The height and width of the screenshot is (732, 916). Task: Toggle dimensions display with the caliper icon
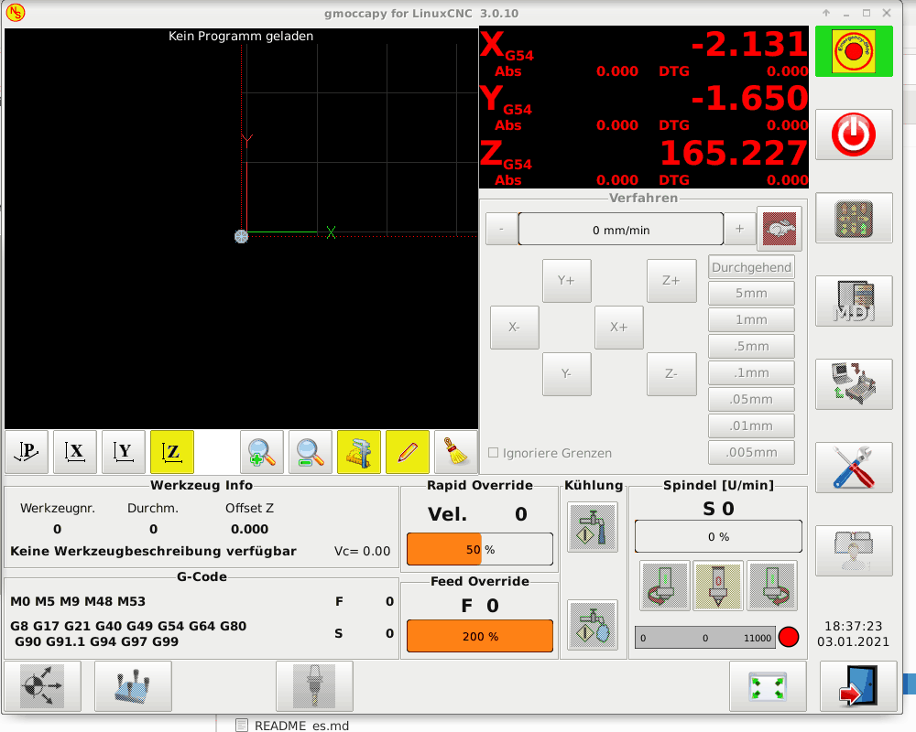pyautogui.click(x=360, y=451)
